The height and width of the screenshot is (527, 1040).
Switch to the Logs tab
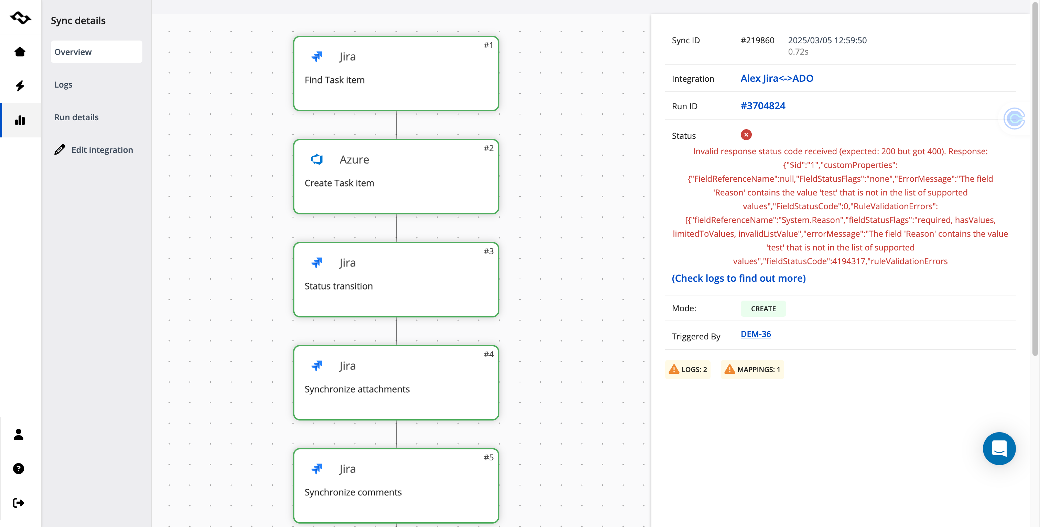(x=63, y=84)
